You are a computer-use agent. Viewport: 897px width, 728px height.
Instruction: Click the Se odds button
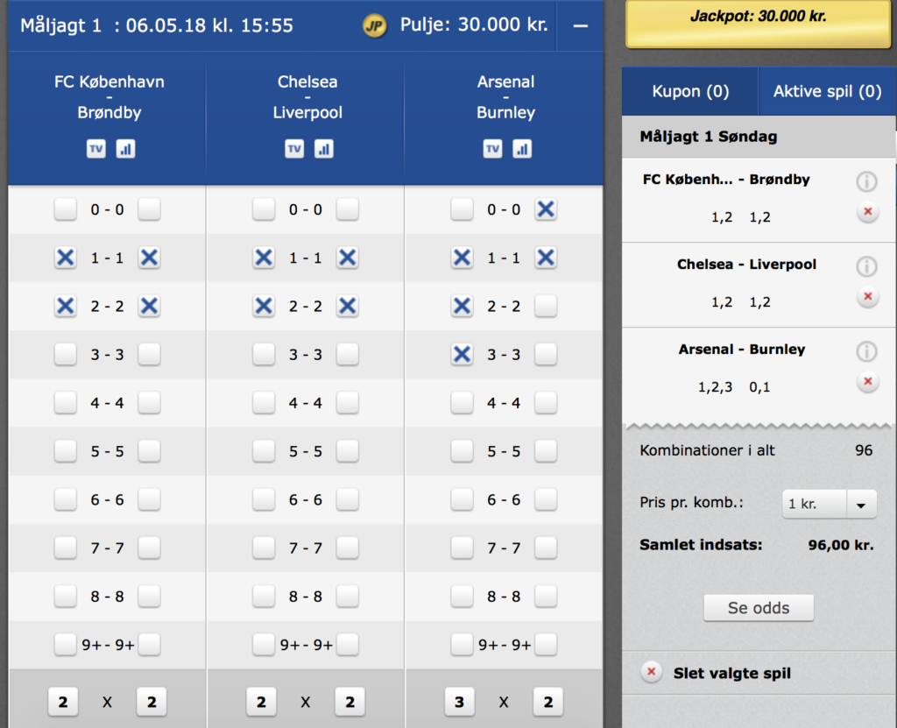pyautogui.click(x=759, y=608)
